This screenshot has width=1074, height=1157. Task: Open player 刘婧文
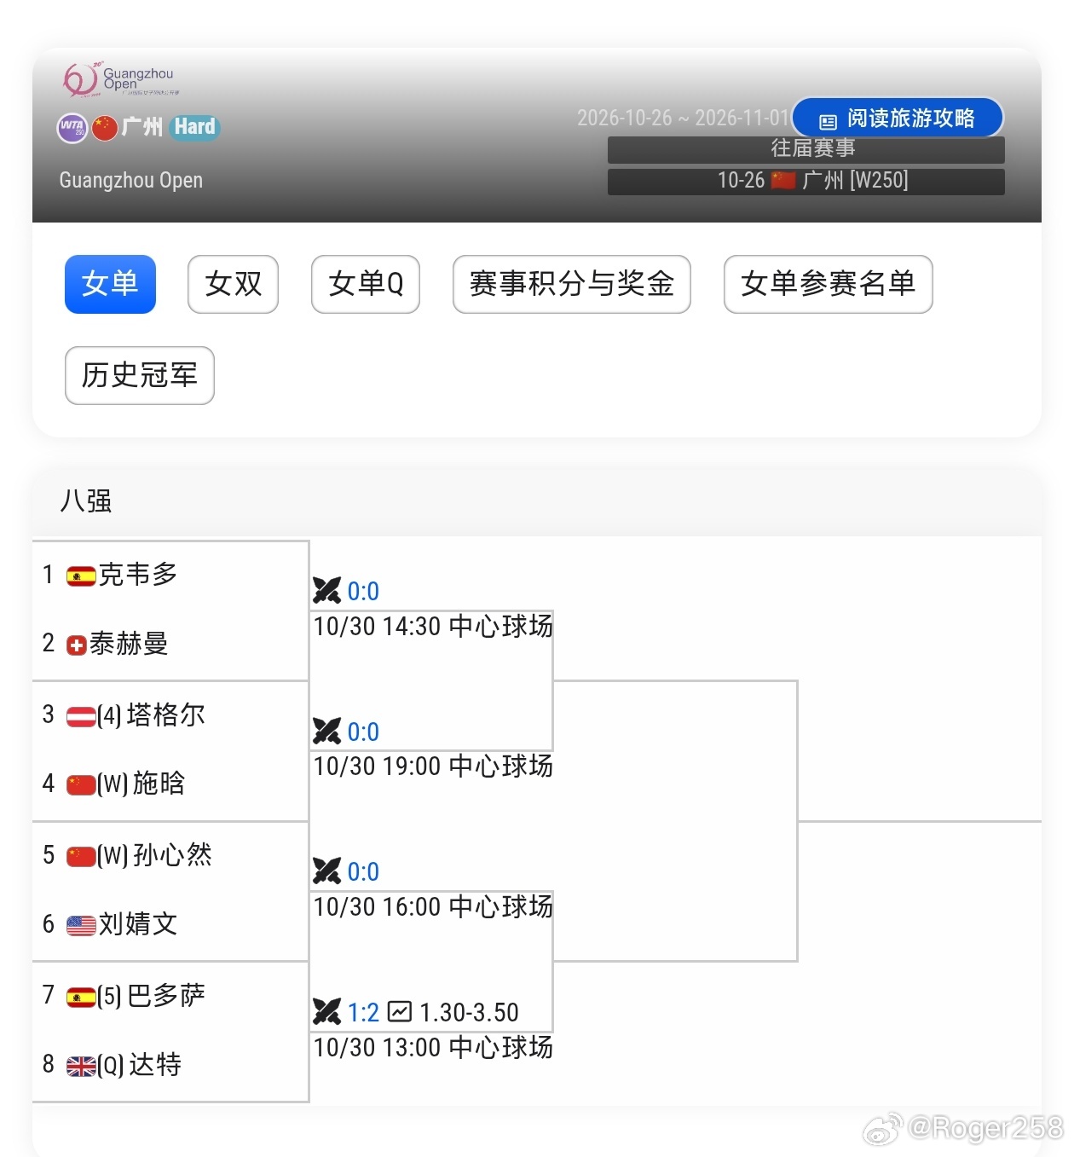click(138, 924)
